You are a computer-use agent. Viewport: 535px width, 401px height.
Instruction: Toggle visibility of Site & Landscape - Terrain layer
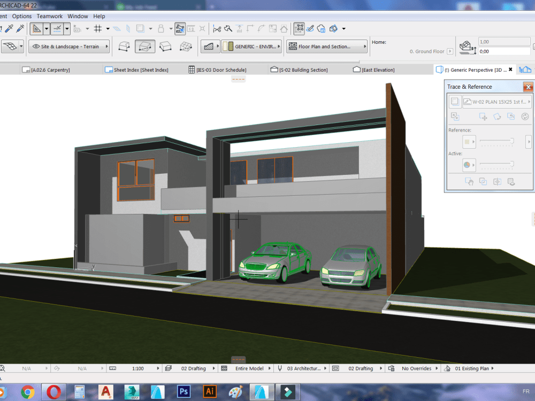tap(36, 47)
